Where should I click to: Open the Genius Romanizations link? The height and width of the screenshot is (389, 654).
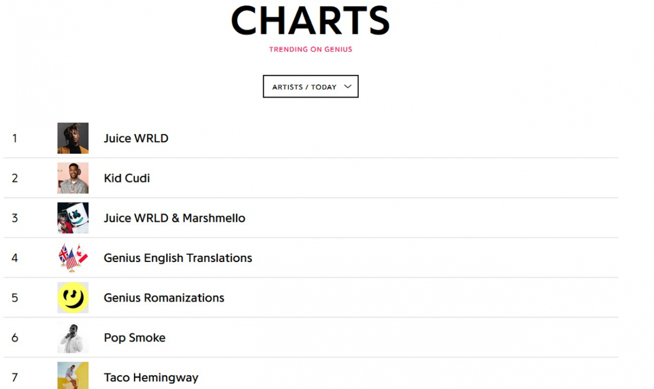click(x=164, y=298)
